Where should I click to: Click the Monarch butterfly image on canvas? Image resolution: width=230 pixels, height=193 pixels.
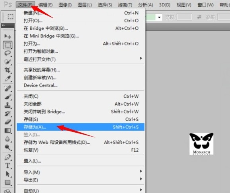point(201,144)
